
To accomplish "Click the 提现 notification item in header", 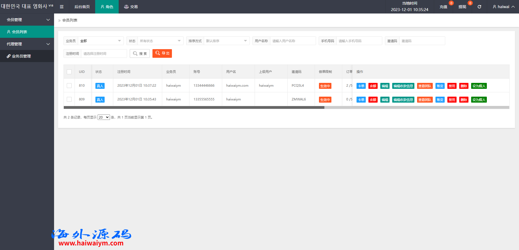I will point(462,7).
